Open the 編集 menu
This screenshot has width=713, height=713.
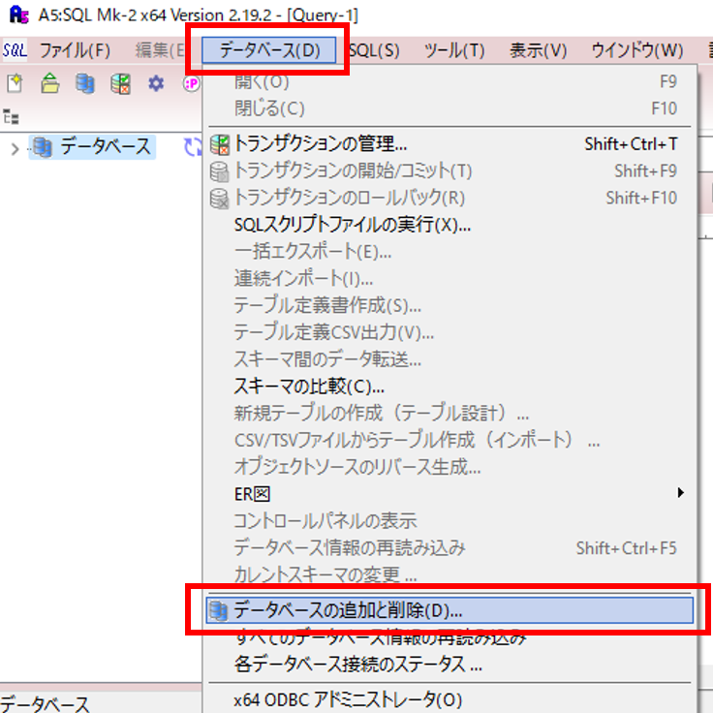click(x=160, y=50)
